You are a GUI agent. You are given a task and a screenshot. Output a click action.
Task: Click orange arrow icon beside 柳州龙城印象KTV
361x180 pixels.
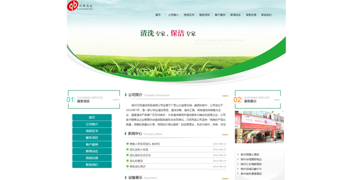(238, 169)
